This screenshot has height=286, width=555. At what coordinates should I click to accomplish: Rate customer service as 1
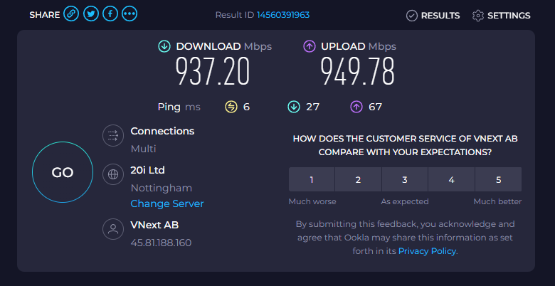coord(312,180)
